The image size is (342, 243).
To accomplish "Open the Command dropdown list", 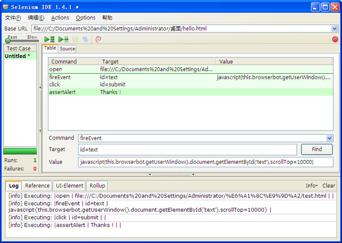I will (x=329, y=138).
